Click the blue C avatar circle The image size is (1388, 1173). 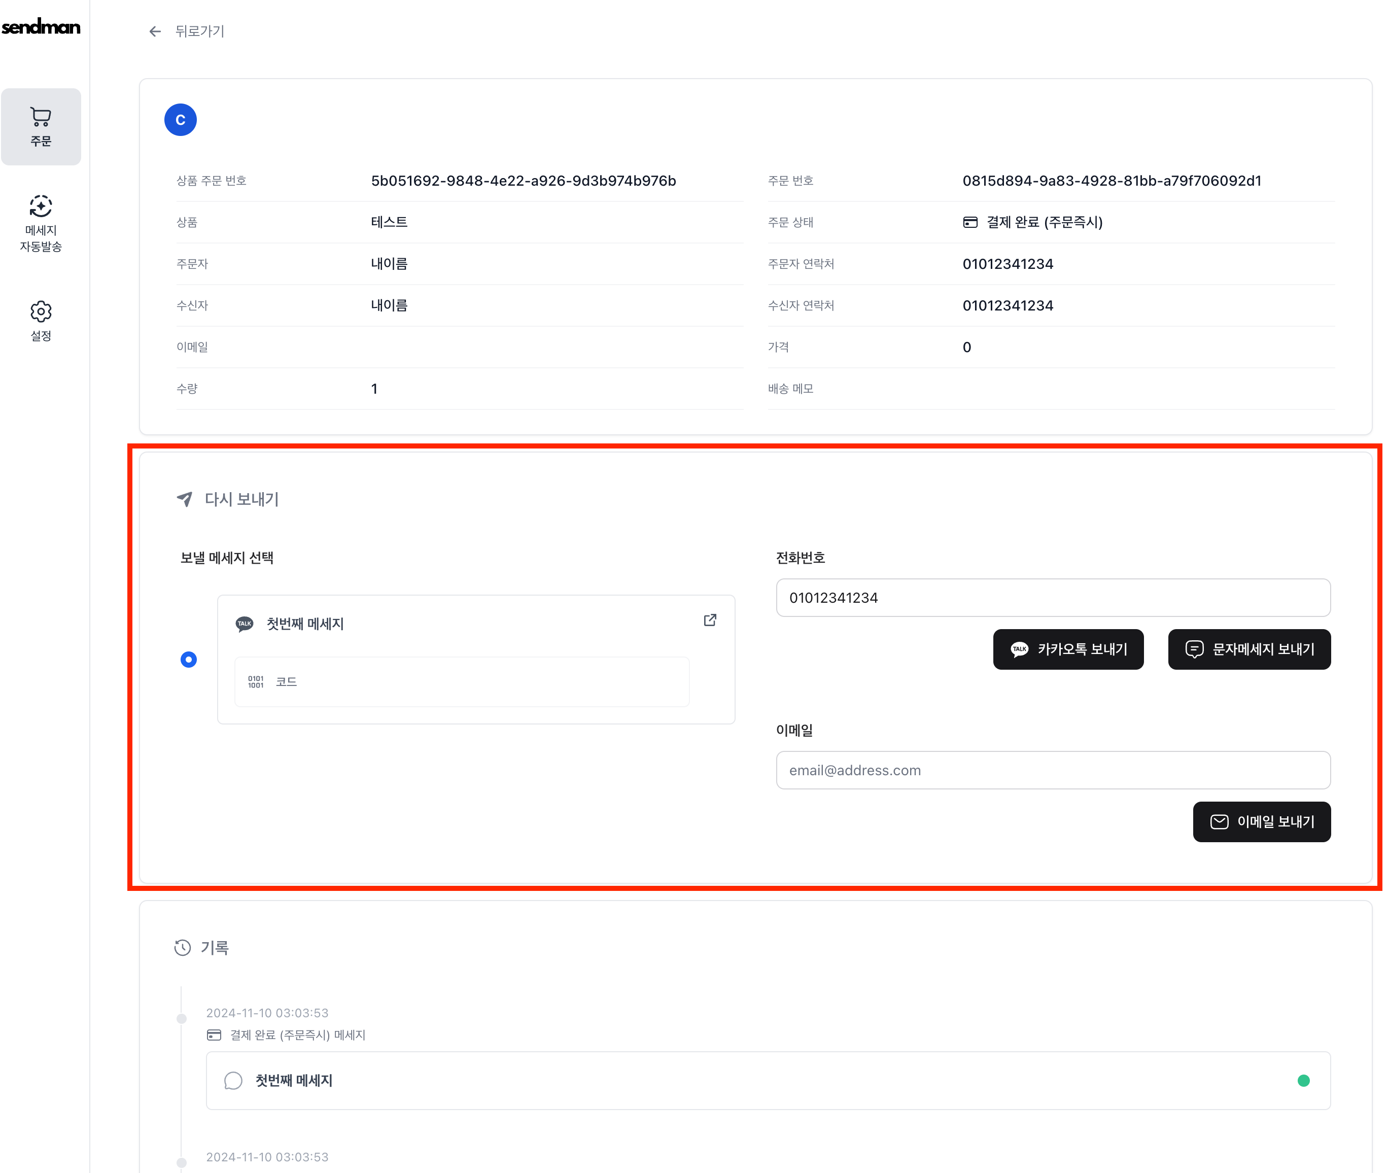tap(180, 120)
